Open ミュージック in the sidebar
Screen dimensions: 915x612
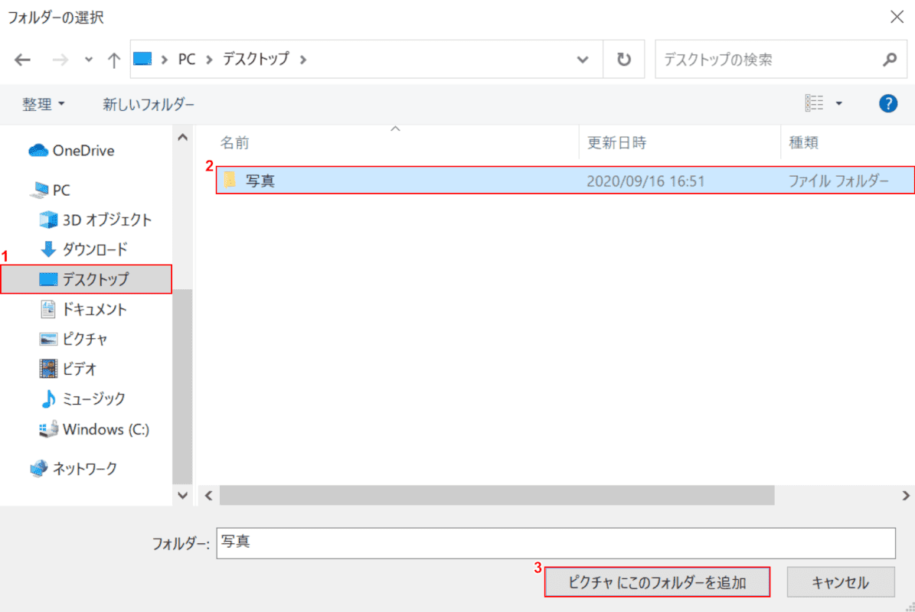tap(93, 399)
